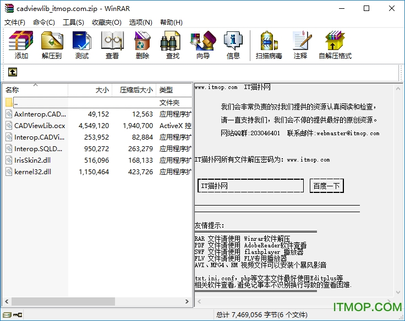405x321 pixels.
Task: Sort by Size (大小) column header
Action: [x=90, y=90]
